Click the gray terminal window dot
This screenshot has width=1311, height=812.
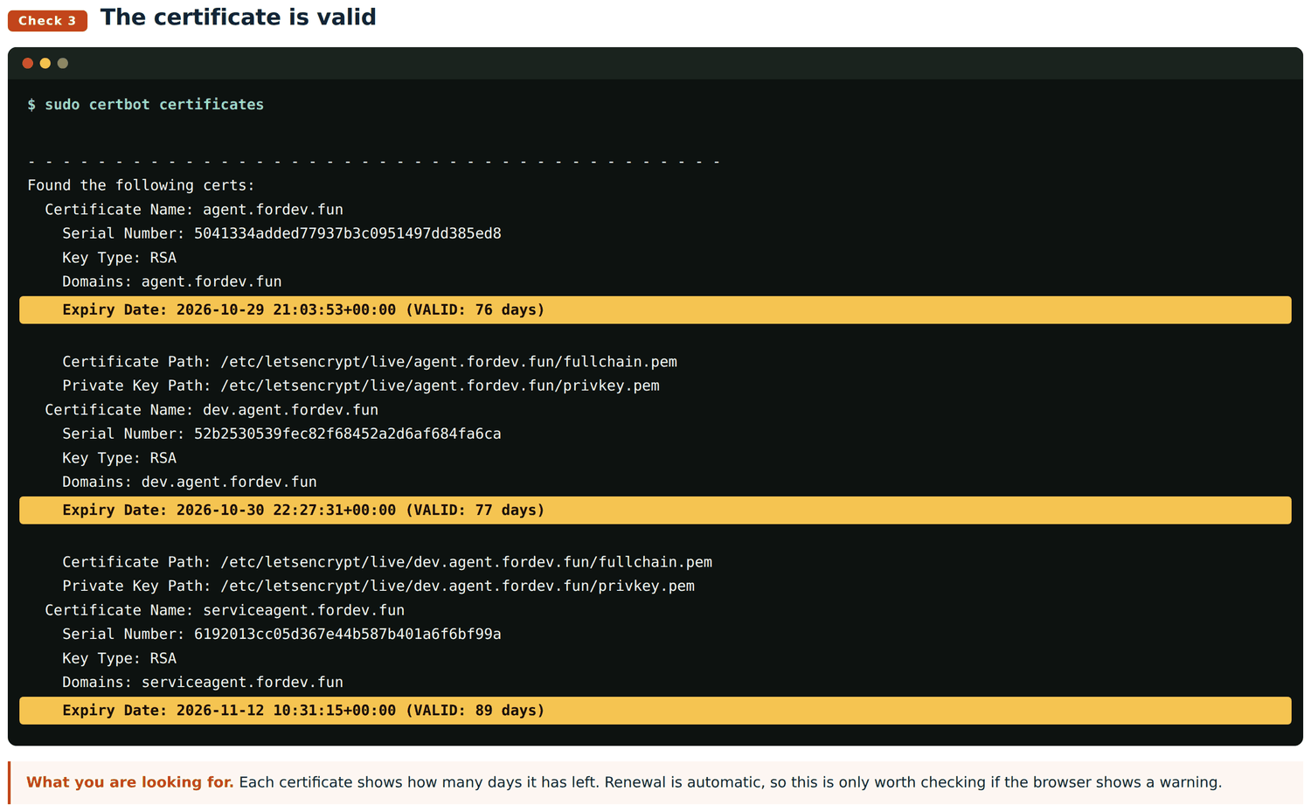pos(63,63)
